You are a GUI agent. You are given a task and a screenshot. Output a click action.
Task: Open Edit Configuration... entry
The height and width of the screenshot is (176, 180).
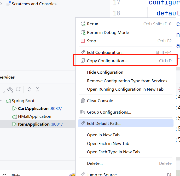pos(126,52)
